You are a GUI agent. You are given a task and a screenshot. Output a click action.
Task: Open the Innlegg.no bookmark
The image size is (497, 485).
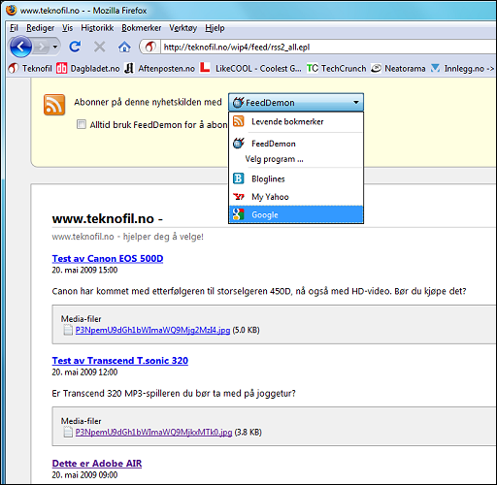tap(463, 69)
